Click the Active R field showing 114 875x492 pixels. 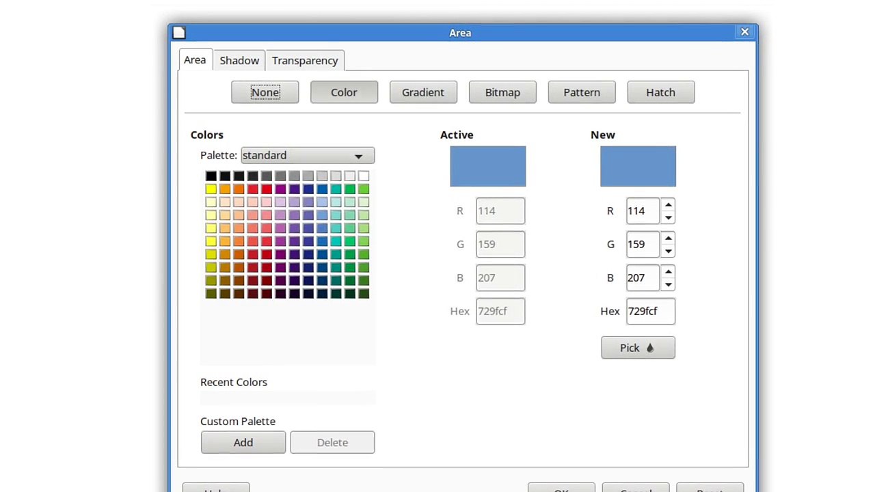pos(500,210)
